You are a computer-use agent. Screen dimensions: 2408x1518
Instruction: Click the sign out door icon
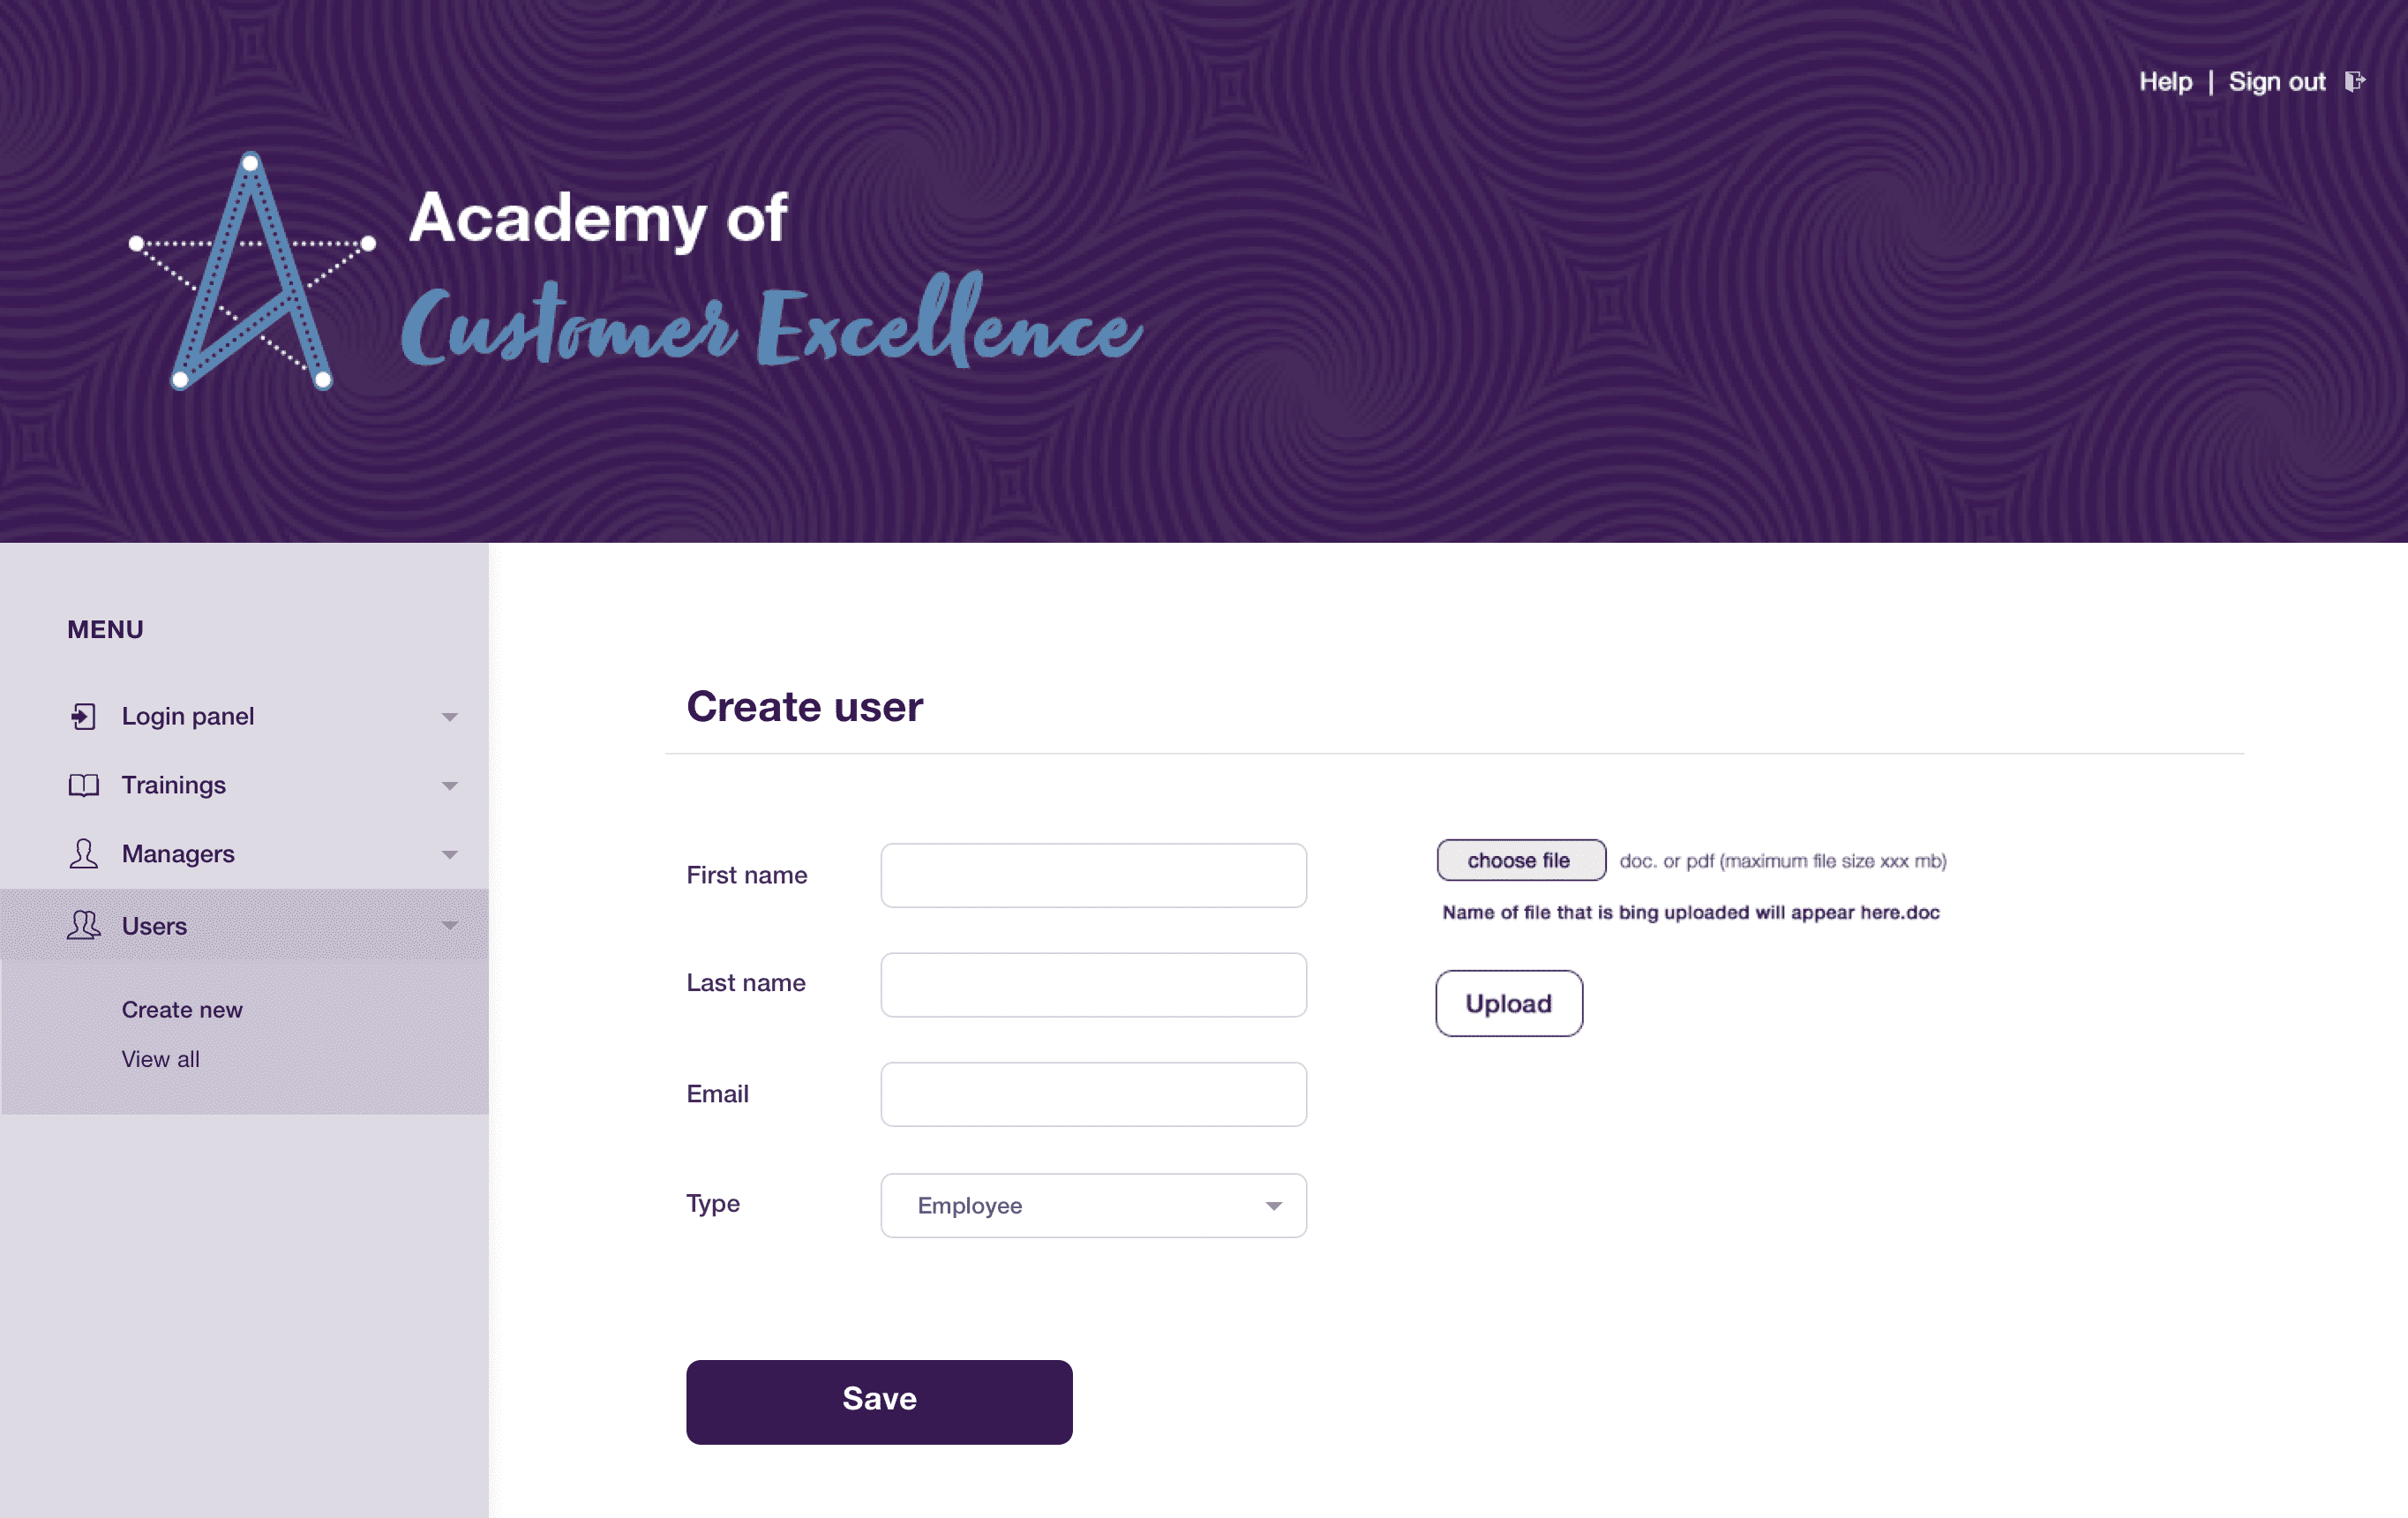[x=2355, y=81]
